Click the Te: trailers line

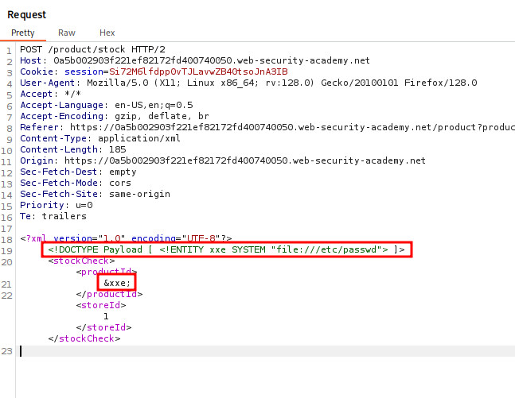pyautogui.click(x=53, y=217)
